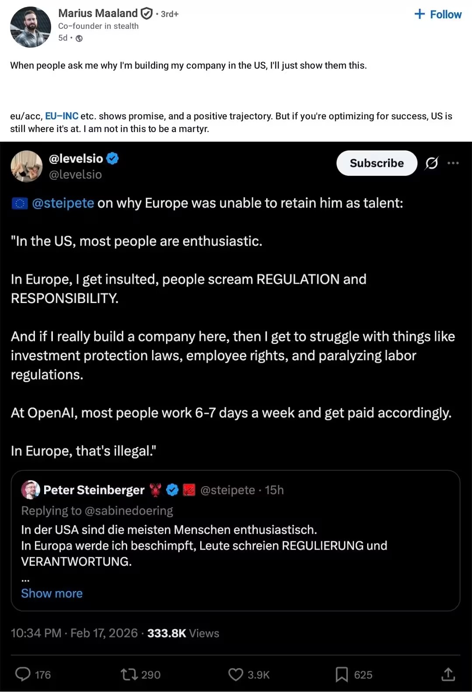
Task: Open Marius Maaland's profile photo
Action: point(31,27)
